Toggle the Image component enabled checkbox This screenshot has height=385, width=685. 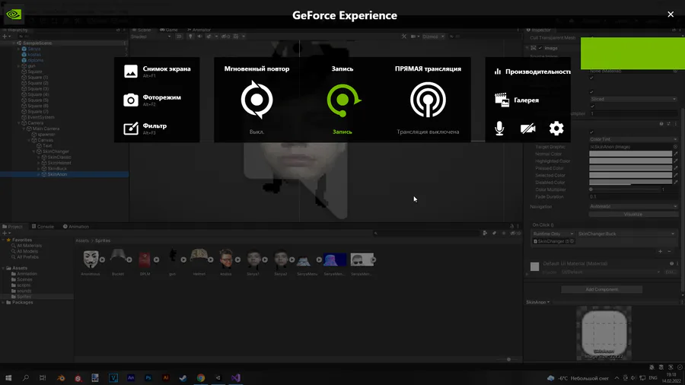(540, 48)
